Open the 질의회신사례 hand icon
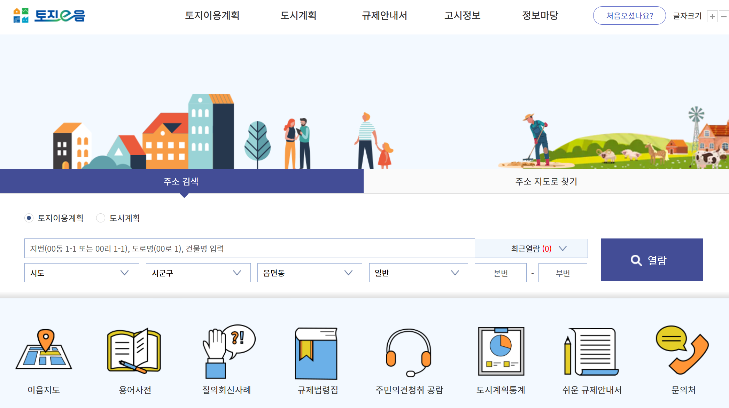 pos(229,352)
